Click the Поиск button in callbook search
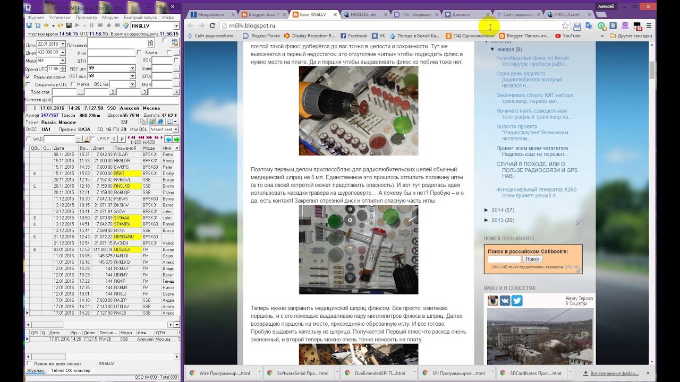 (532, 259)
